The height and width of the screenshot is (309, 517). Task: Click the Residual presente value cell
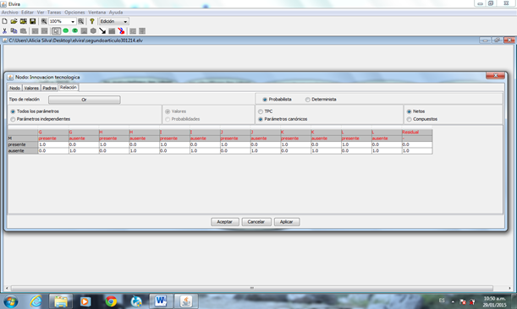(x=417, y=144)
